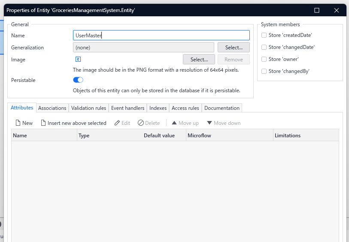Open the Event handlers tab
The height and width of the screenshot is (242, 349).
(128, 108)
